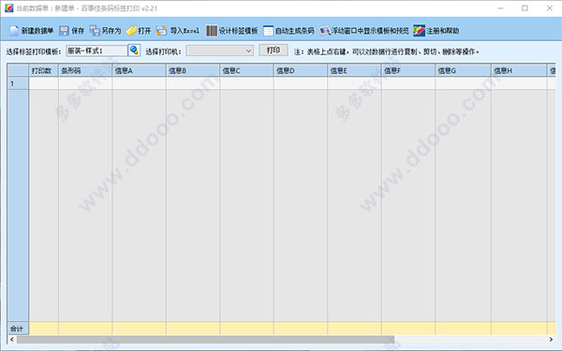The image size is (562, 351).
Task: Click the 信息E column header
Action: point(354,70)
